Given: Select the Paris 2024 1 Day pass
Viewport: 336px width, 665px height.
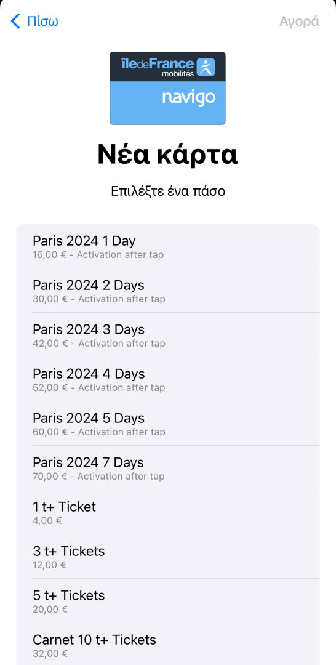Looking at the screenshot, I should pyautogui.click(x=168, y=246).
